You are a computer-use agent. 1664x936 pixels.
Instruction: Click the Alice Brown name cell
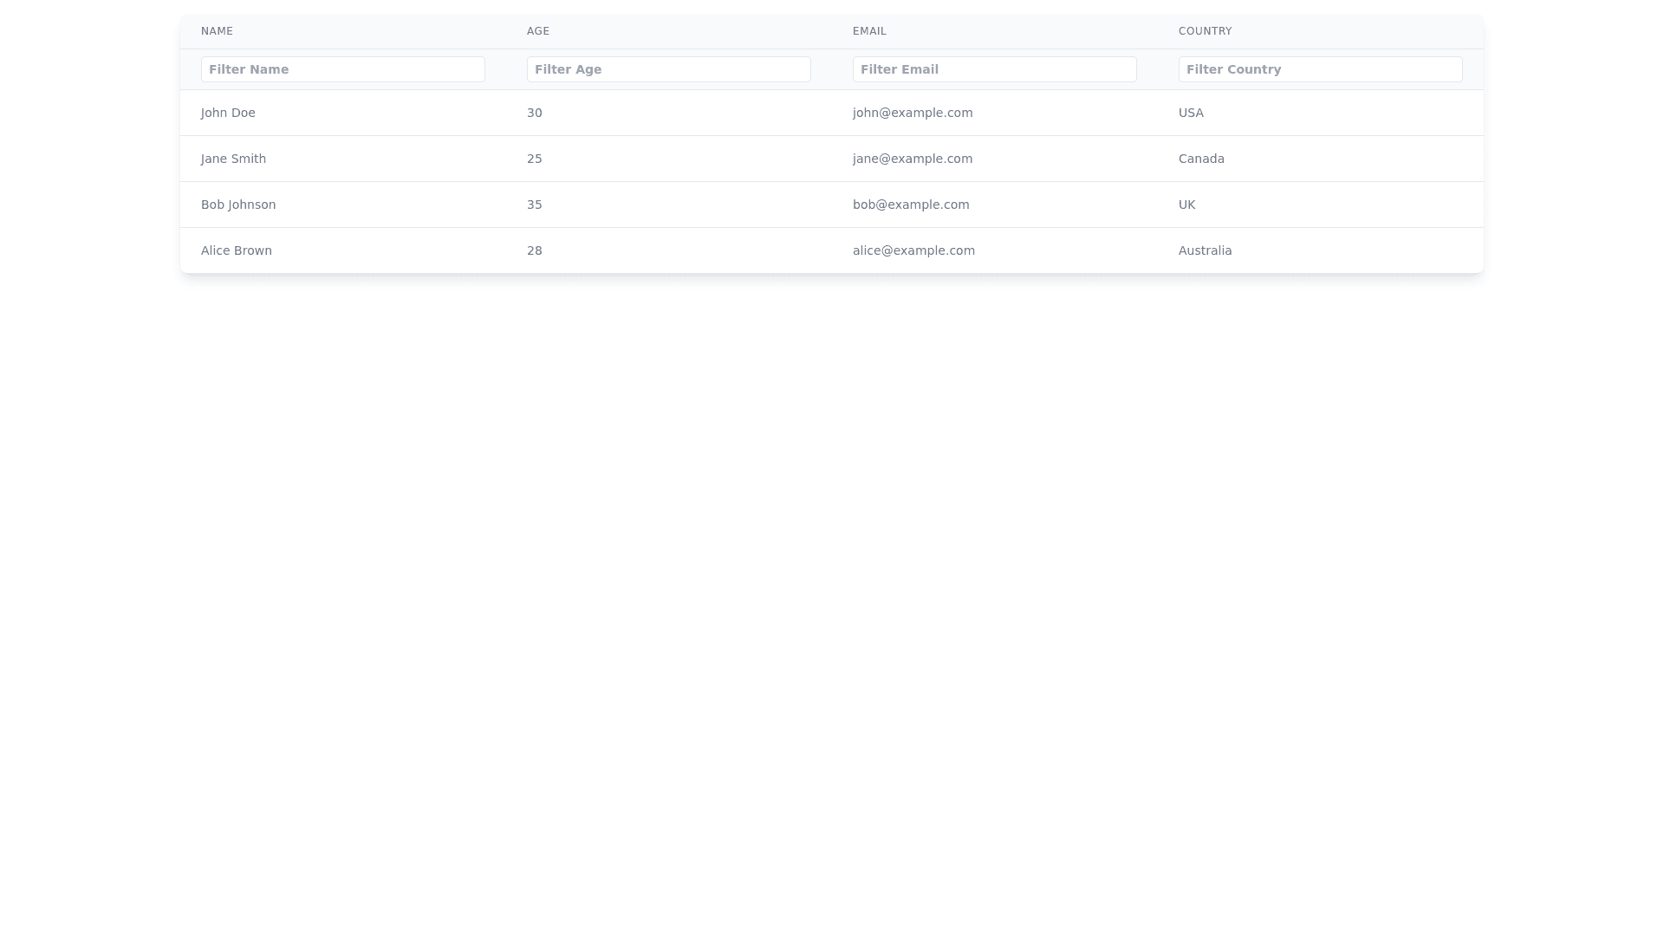coord(237,250)
